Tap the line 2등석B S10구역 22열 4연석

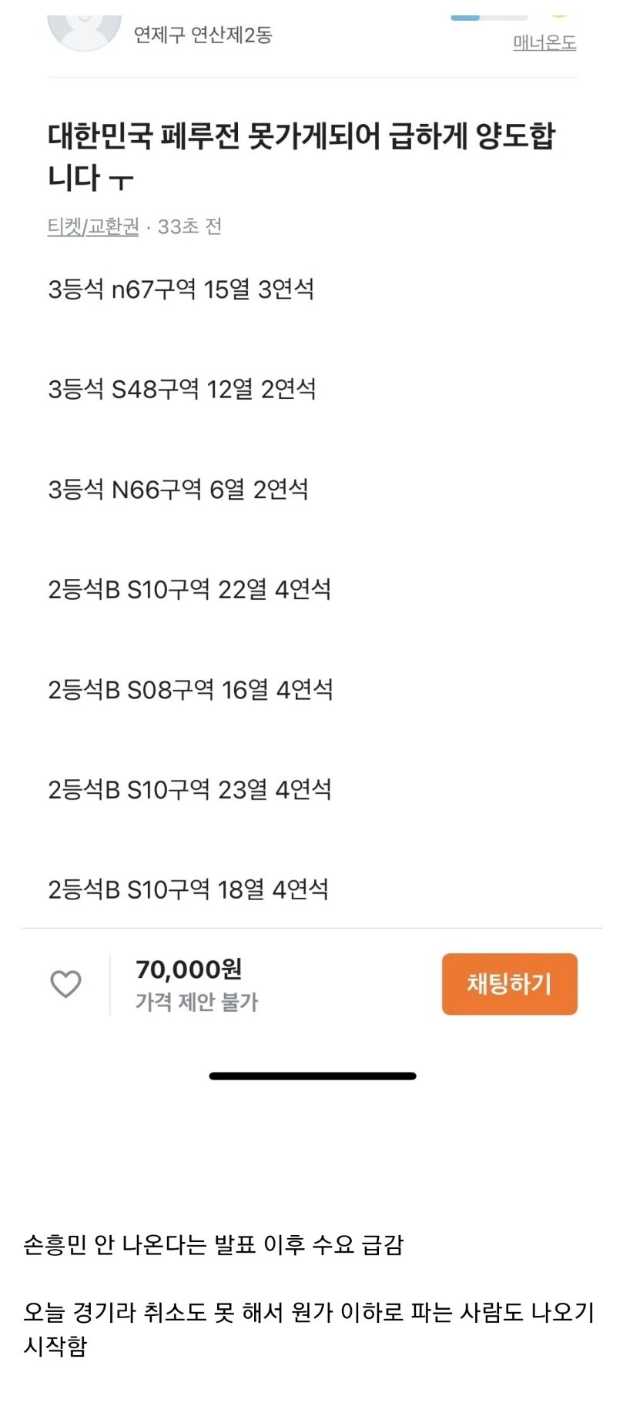pos(189,590)
